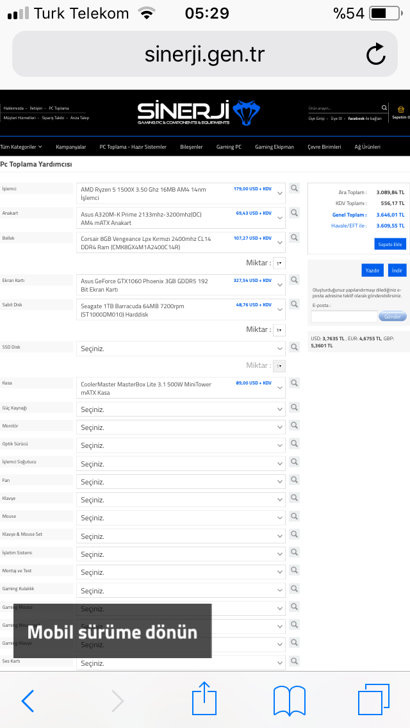Viewport: 410px width, 728px height.
Task: Open the Kampanyalar menu item
Action: click(70, 147)
